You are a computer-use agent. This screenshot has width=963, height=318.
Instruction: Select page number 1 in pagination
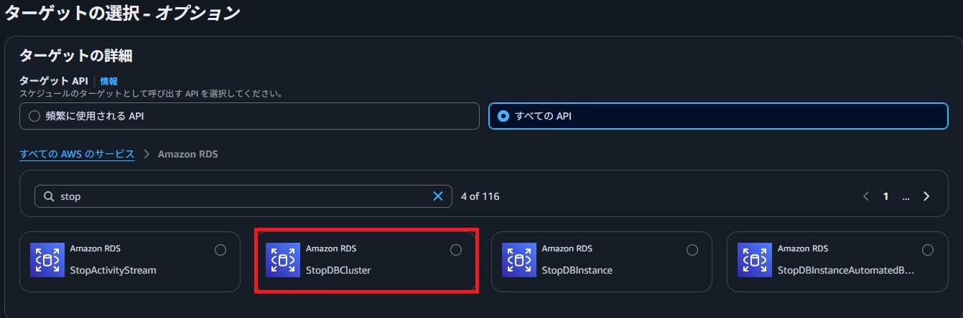pyautogui.click(x=886, y=196)
